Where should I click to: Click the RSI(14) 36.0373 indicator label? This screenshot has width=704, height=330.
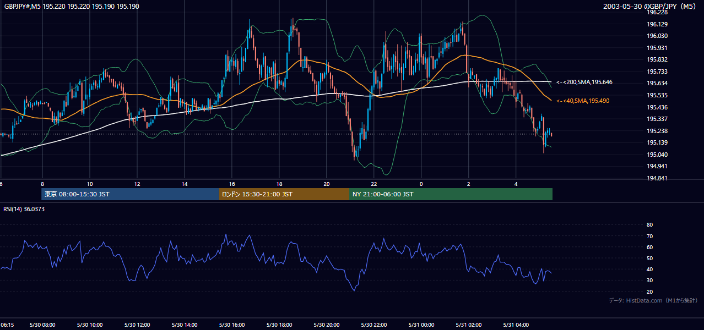pyautogui.click(x=24, y=208)
